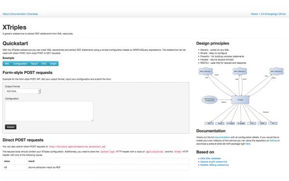Open the Apache any23 webservice link
The height and width of the screenshot is (181, 289).
point(213,162)
